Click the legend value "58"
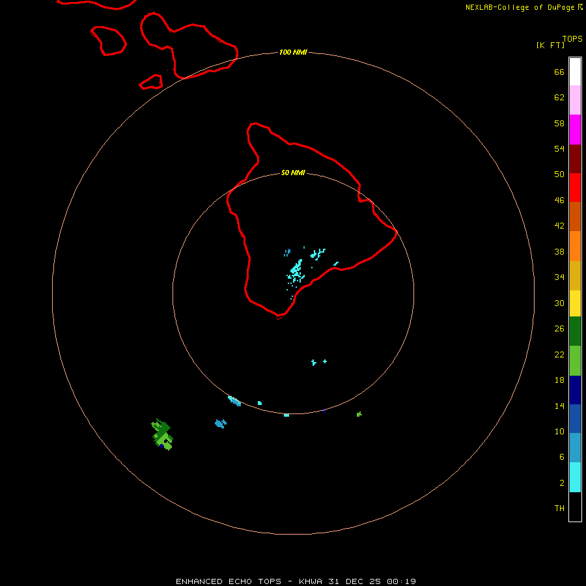 [559, 123]
